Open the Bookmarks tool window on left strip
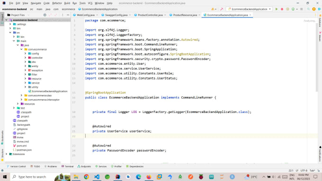Screen dimensions: 322x181 (2, 138)
